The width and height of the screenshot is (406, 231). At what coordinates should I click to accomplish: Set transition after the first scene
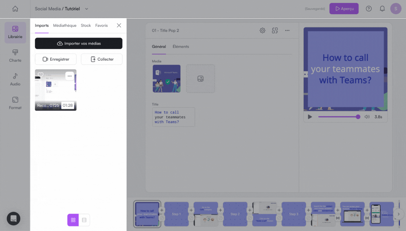click(162, 218)
